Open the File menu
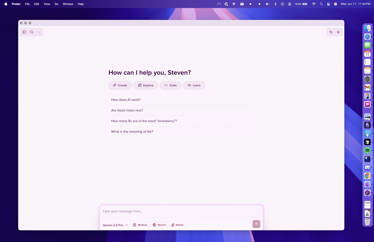The height and width of the screenshot is (242, 374). (27, 4)
